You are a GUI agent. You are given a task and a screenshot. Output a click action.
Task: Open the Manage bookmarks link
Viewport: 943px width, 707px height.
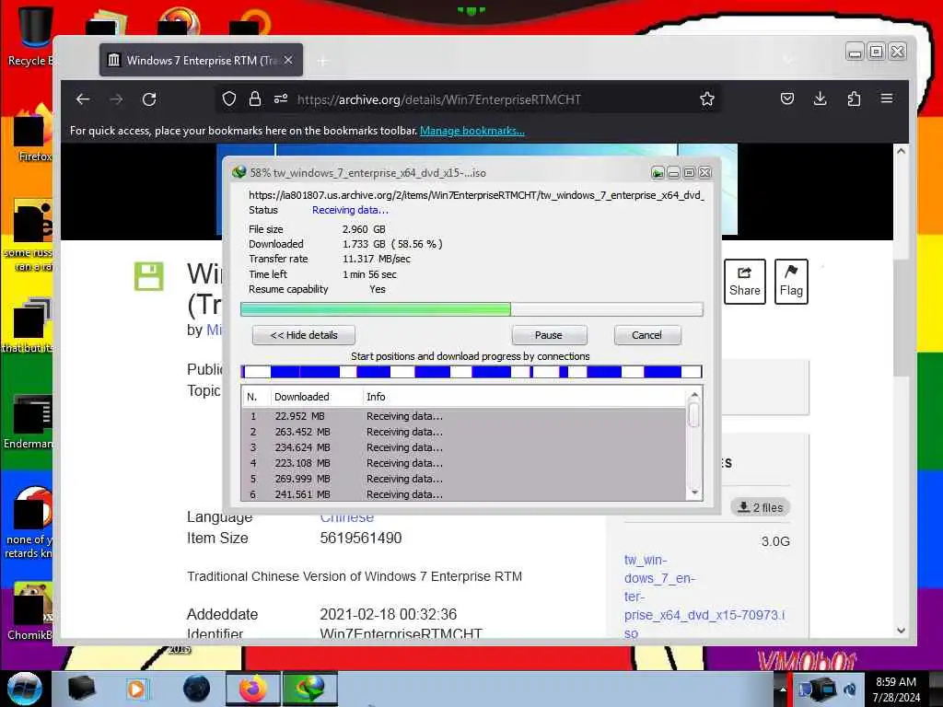click(472, 131)
